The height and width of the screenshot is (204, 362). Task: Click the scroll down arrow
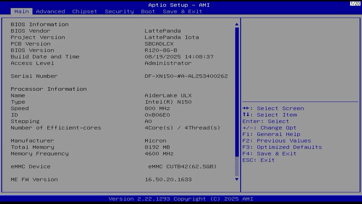pyautogui.click(x=237, y=179)
